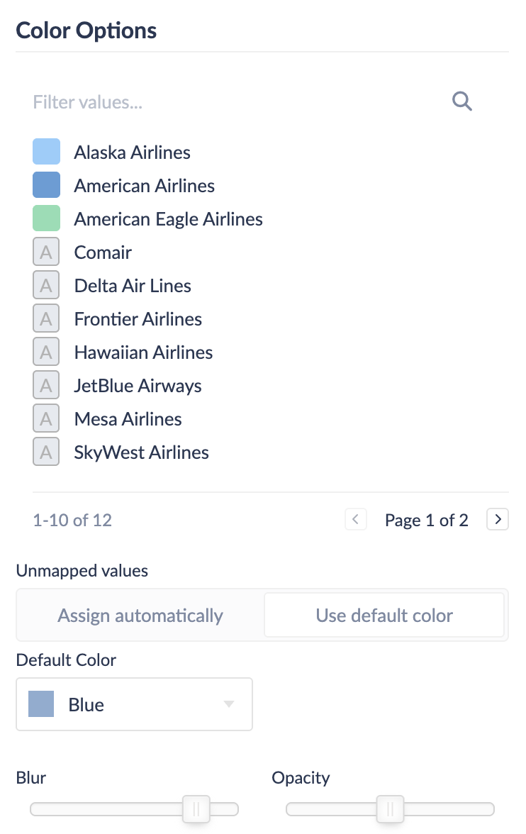Click the Filter values search field

coord(234,102)
